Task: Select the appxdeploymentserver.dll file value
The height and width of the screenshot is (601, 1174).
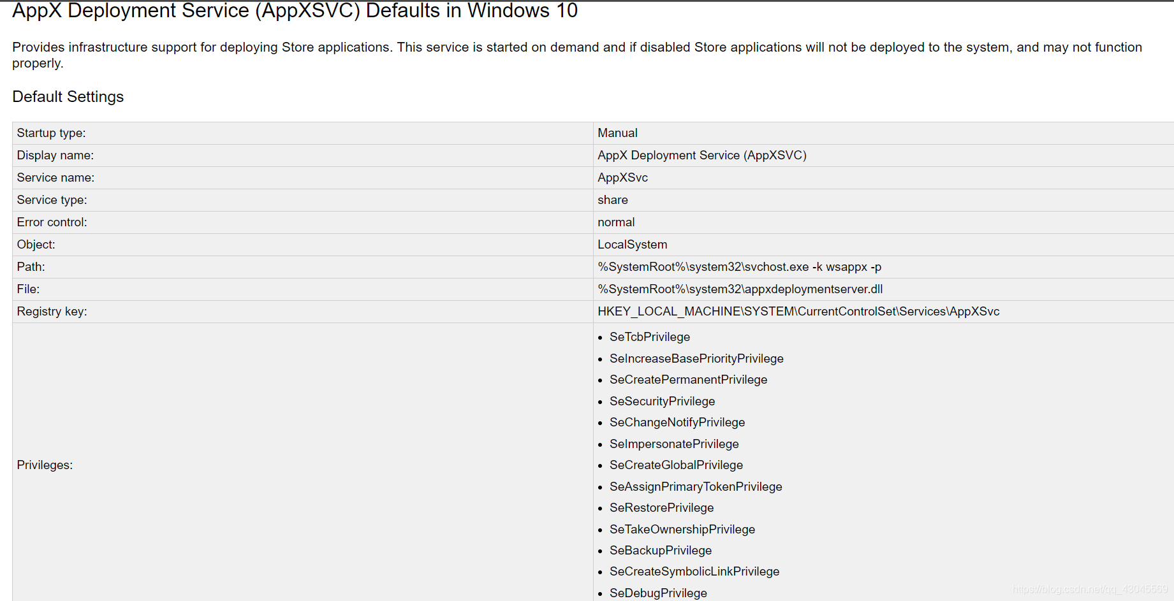Action: coord(740,289)
